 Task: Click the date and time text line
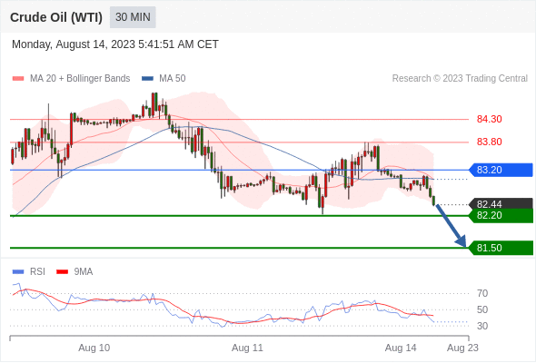click(114, 44)
